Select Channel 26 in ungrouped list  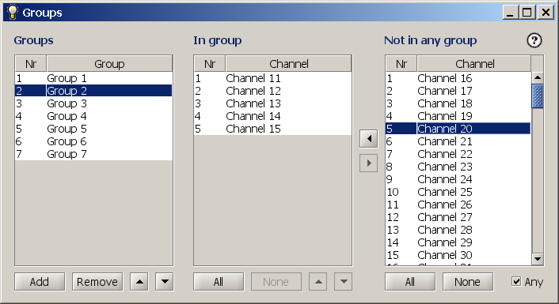pos(458,205)
